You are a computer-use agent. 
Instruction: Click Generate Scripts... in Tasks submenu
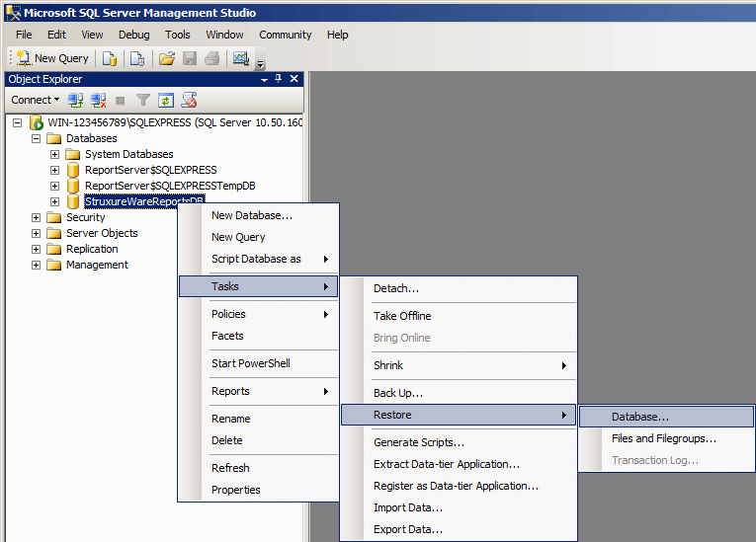click(418, 442)
